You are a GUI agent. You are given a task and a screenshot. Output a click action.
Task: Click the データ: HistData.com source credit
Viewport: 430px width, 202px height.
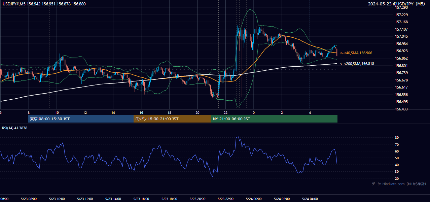click(399, 184)
